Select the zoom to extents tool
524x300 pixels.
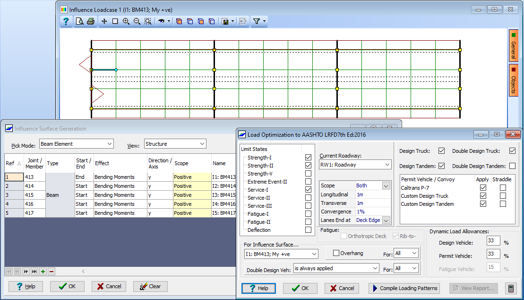click(148, 21)
